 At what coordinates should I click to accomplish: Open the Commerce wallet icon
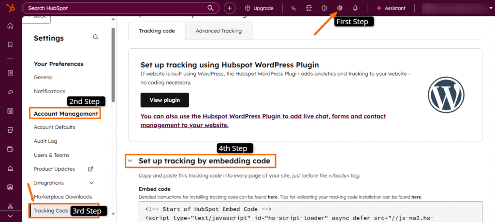(x=11, y=149)
